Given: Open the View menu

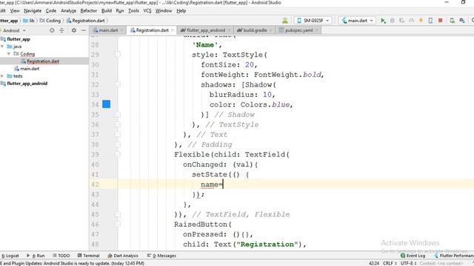Looking at the screenshot, I should [15, 11].
